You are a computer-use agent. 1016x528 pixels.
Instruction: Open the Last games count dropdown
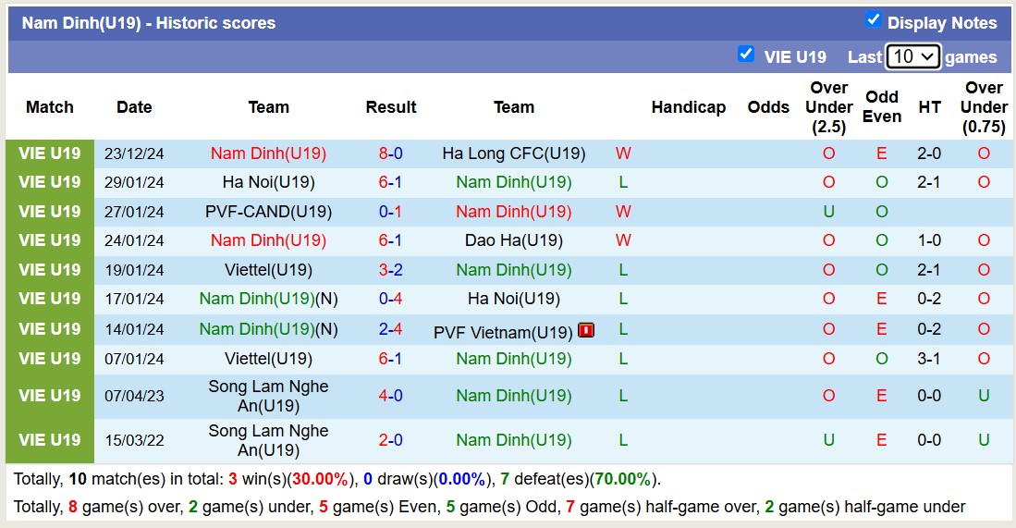point(912,56)
